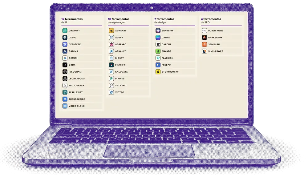Click the Flaticon icon
The image size is (308, 177).
(158, 58)
